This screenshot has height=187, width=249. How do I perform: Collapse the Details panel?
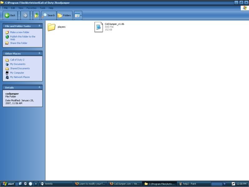pyautogui.click(x=39, y=88)
